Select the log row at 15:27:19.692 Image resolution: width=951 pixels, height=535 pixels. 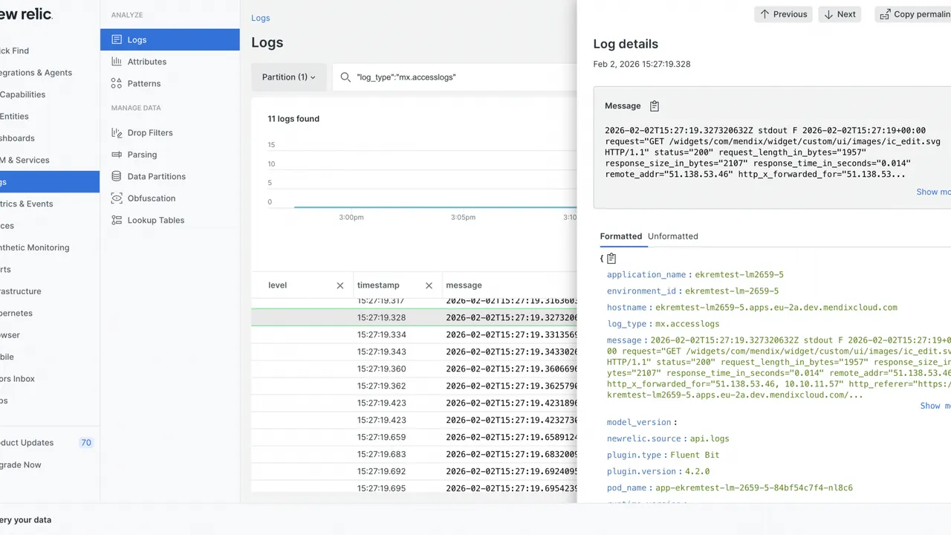[x=414, y=472]
